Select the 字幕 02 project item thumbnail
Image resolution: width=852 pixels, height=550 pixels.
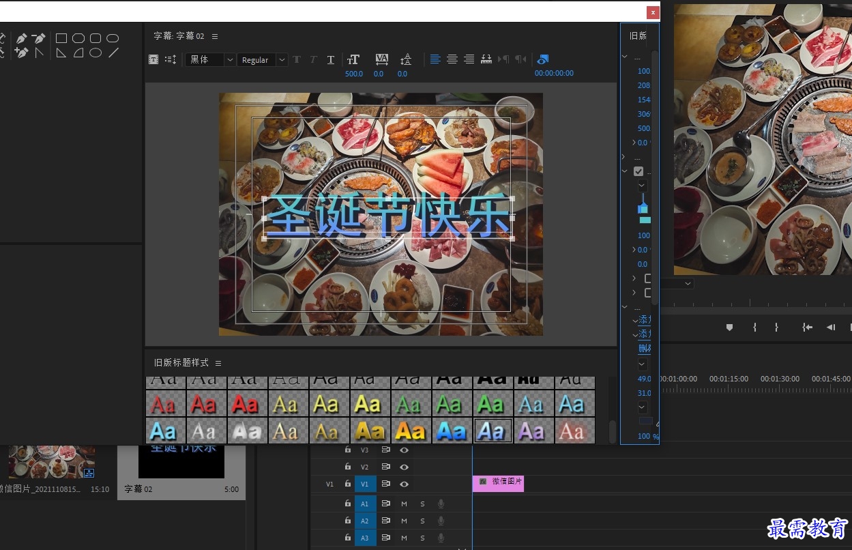pos(181,462)
